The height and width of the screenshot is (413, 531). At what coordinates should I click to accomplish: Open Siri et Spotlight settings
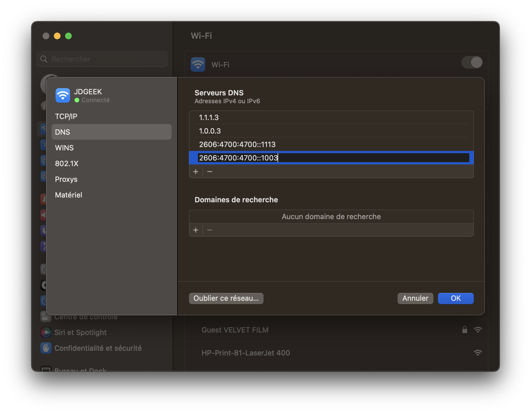pyautogui.click(x=80, y=332)
